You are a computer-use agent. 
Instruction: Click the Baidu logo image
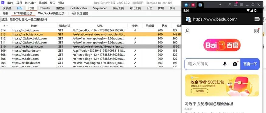[x=222, y=45]
